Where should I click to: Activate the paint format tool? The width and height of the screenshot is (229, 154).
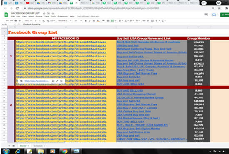[20, 21]
